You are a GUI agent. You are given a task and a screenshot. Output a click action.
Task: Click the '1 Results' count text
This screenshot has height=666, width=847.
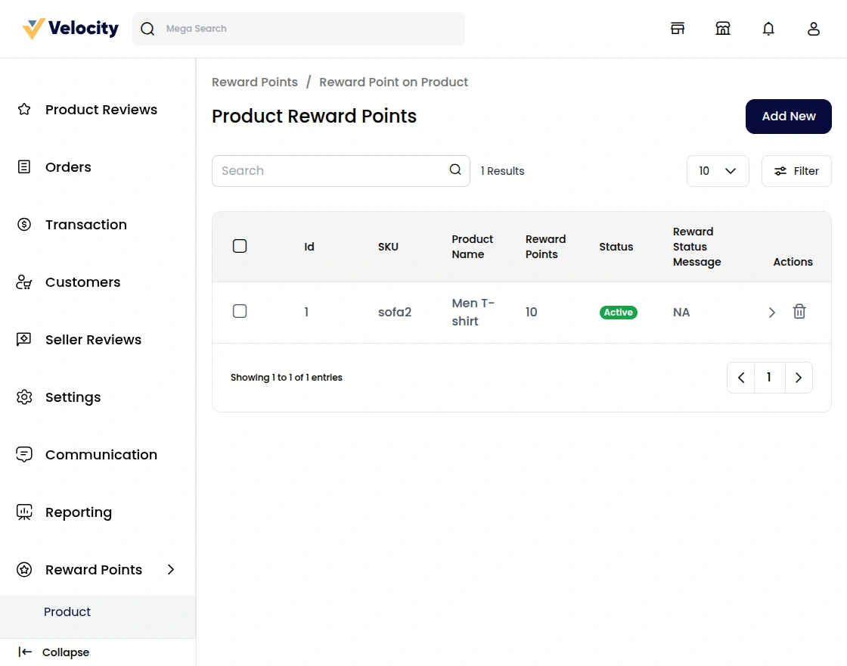502,171
